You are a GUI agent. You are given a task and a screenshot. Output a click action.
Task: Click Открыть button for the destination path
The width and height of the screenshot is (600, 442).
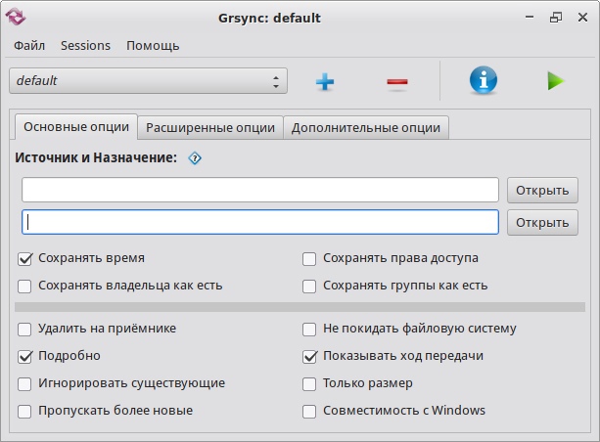tap(541, 222)
